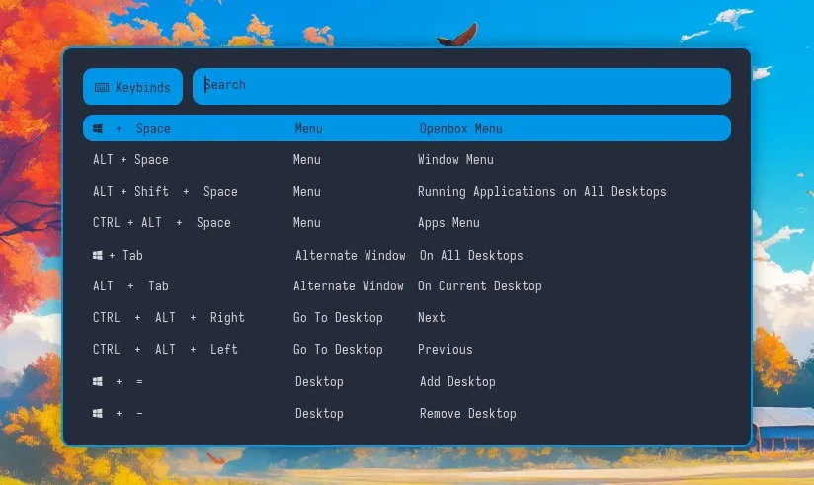This screenshot has height=485, width=814.
Task: Click the Remove Desktop description text
Action: click(x=467, y=413)
